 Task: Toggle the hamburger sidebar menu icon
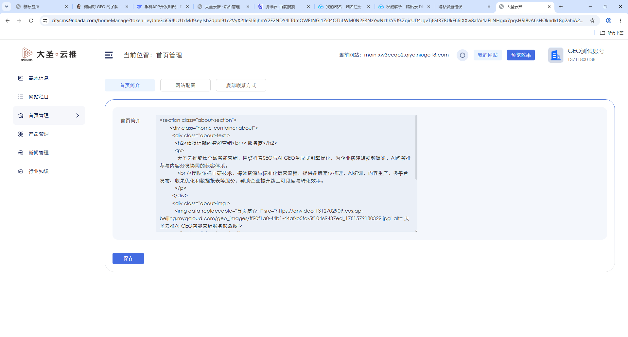pyautogui.click(x=109, y=55)
